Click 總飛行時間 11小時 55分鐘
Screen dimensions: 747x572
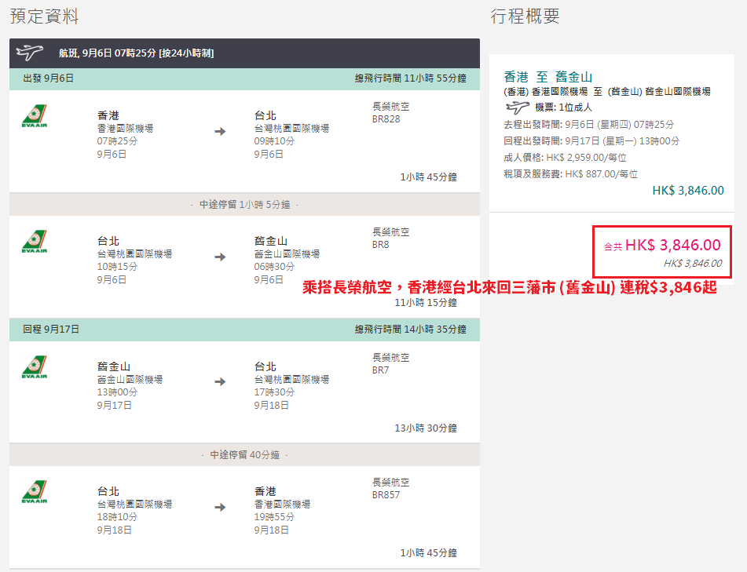(x=410, y=78)
